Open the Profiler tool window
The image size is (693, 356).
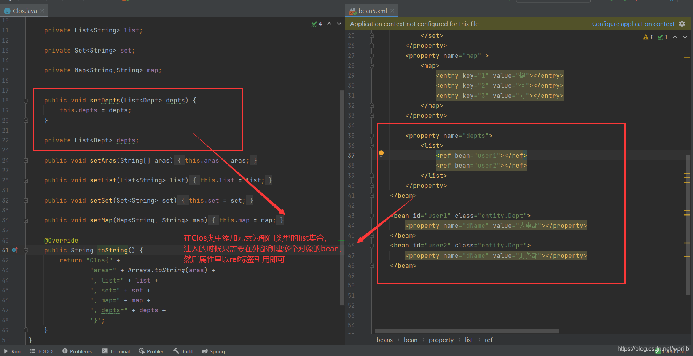point(151,351)
